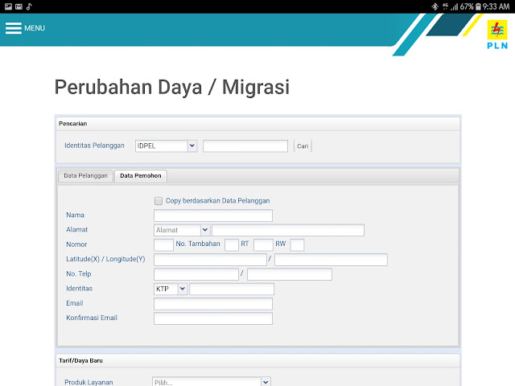Select the Data Pemohon tab
Screen dimensions: 515x386
tap(141, 176)
